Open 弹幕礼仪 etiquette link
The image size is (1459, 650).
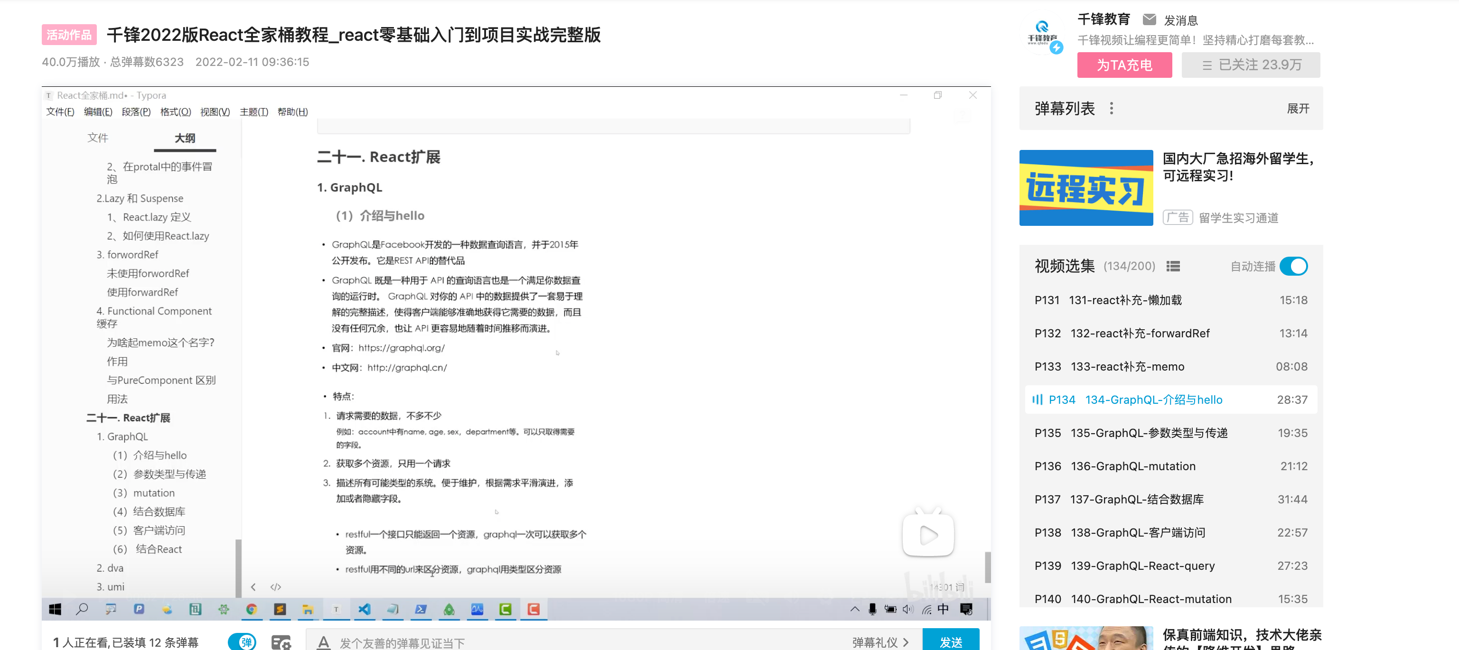click(x=880, y=642)
